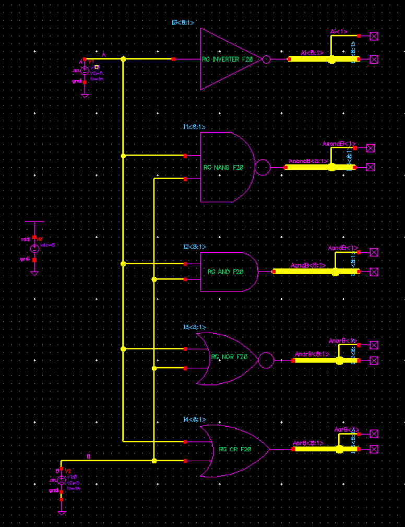
Task: Click the AnandB<8:1> bus output pin box
Action: [x=371, y=167]
